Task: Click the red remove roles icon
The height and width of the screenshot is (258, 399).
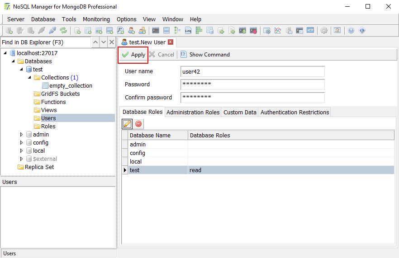Action: click(x=138, y=123)
